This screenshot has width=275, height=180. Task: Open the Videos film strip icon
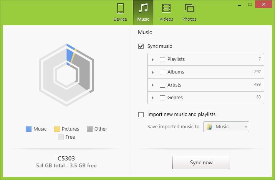click(166, 8)
